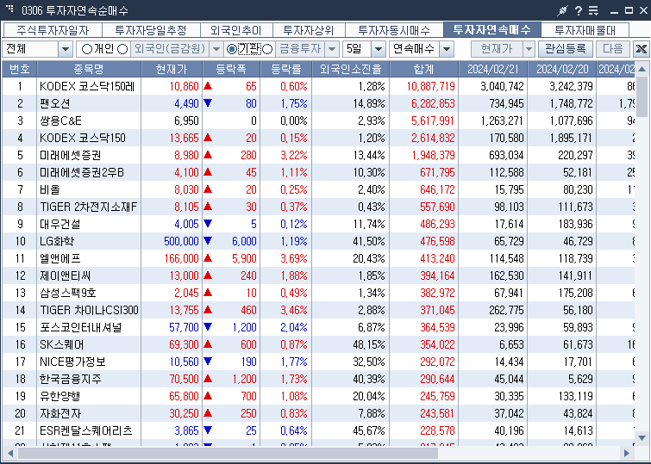The width and height of the screenshot is (651, 464).
Task: Sort by 합계 column header
Action: (x=423, y=69)
